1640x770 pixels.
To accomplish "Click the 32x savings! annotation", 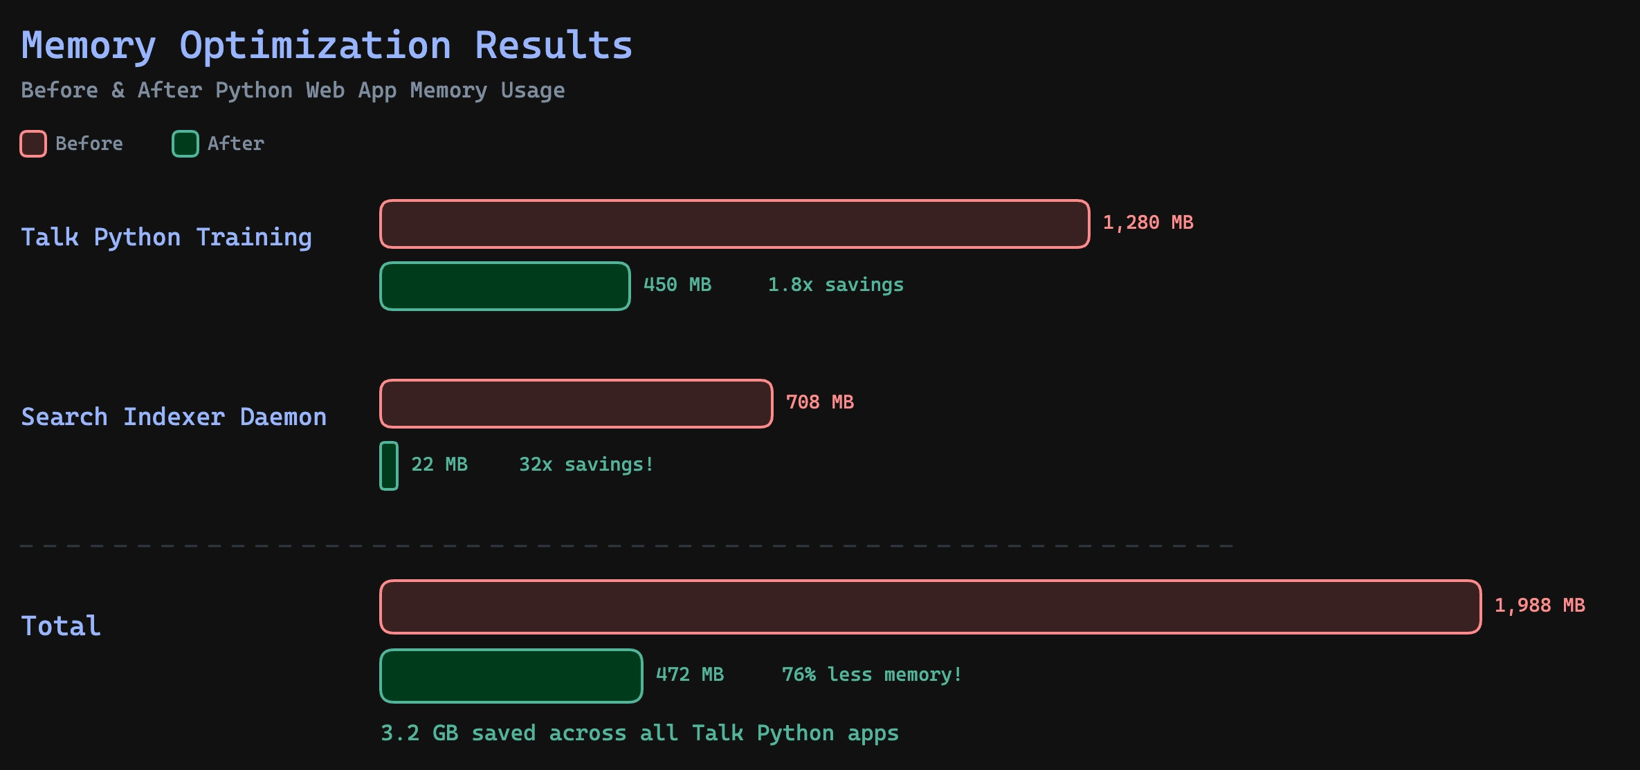I will (x=586, y=464).
